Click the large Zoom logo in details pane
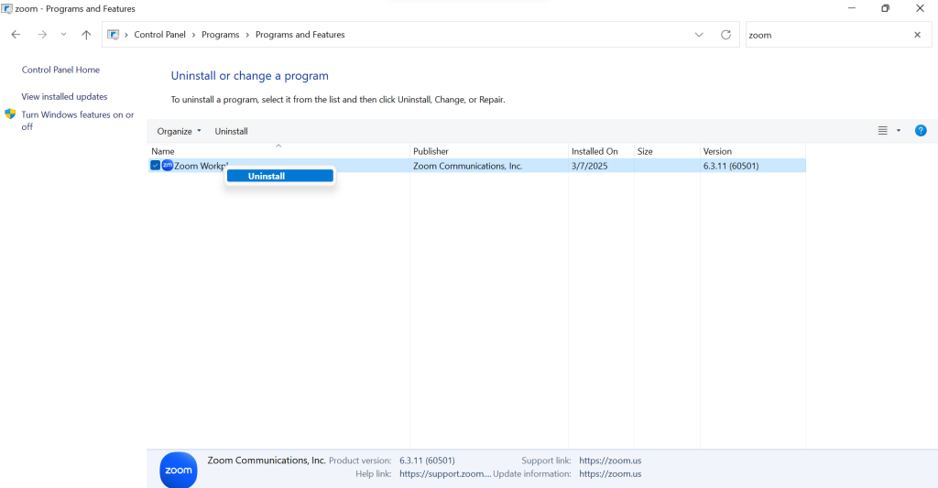Viewport: 938px width, 488px height. [179, 470]
